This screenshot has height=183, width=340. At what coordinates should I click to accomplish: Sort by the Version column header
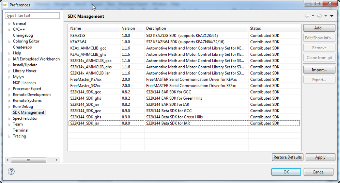pyautogui.click(x=132, y=28)
